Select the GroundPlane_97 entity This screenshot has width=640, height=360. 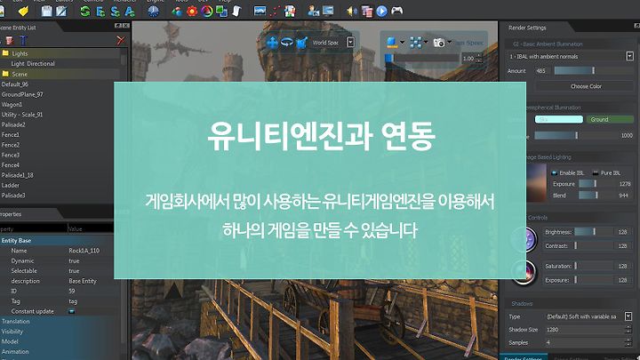(22, 94)
